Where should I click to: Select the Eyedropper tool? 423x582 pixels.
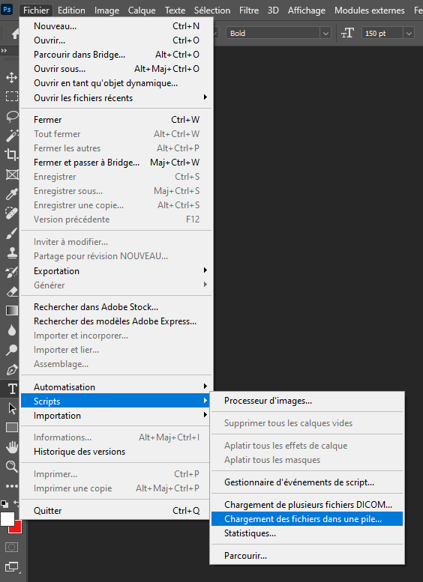[11, 194]
